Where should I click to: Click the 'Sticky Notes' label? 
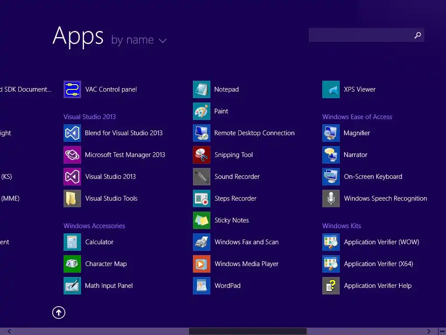232,220
